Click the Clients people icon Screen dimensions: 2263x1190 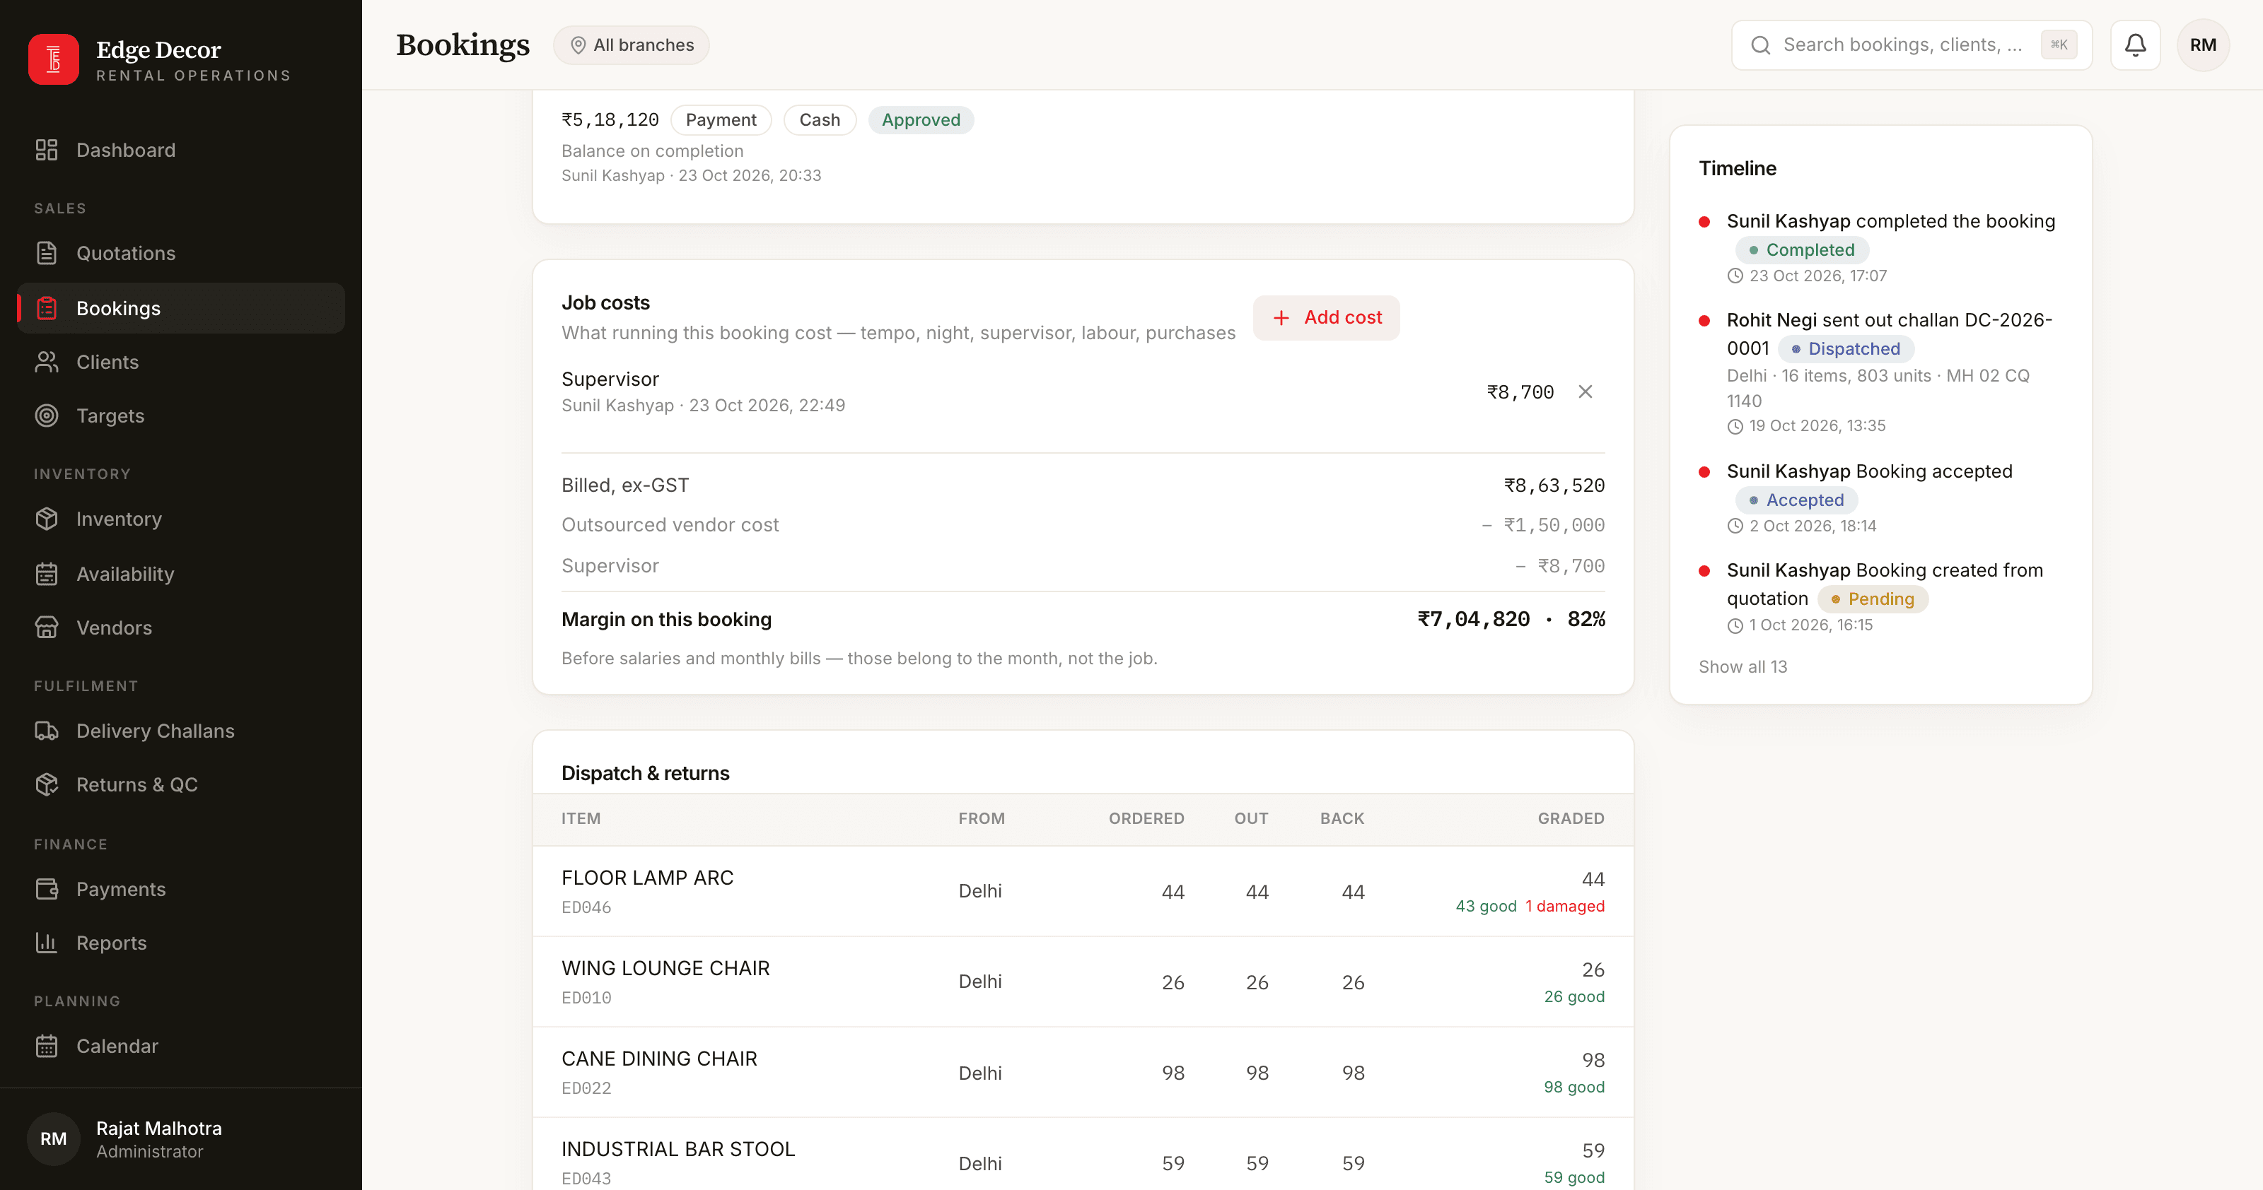click(x=47, y=362)
